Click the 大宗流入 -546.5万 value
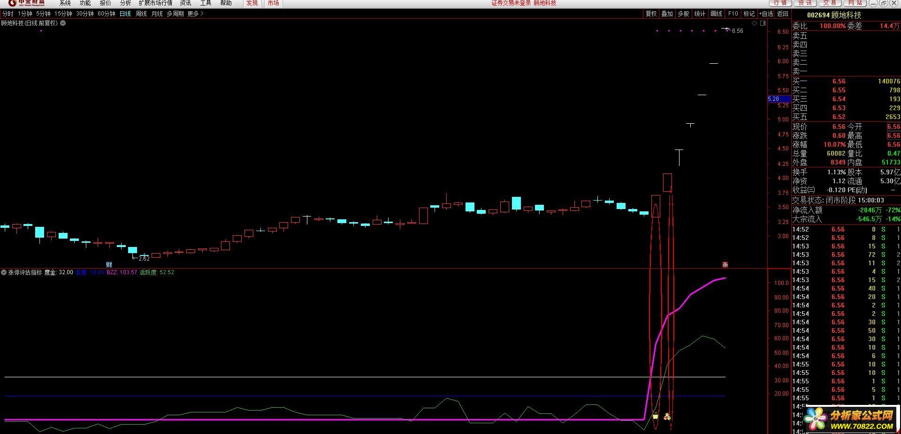This screenshot has height=434, width=901. click(869, 219)
